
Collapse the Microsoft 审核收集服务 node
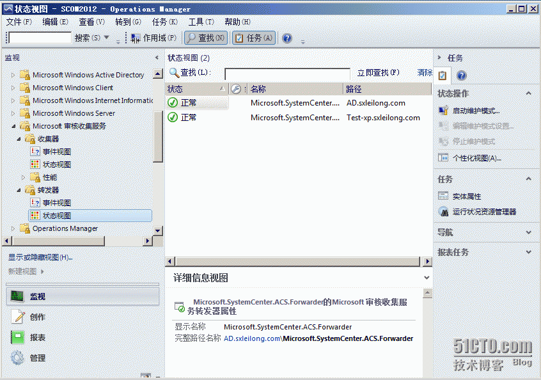(x=13, y=126)
